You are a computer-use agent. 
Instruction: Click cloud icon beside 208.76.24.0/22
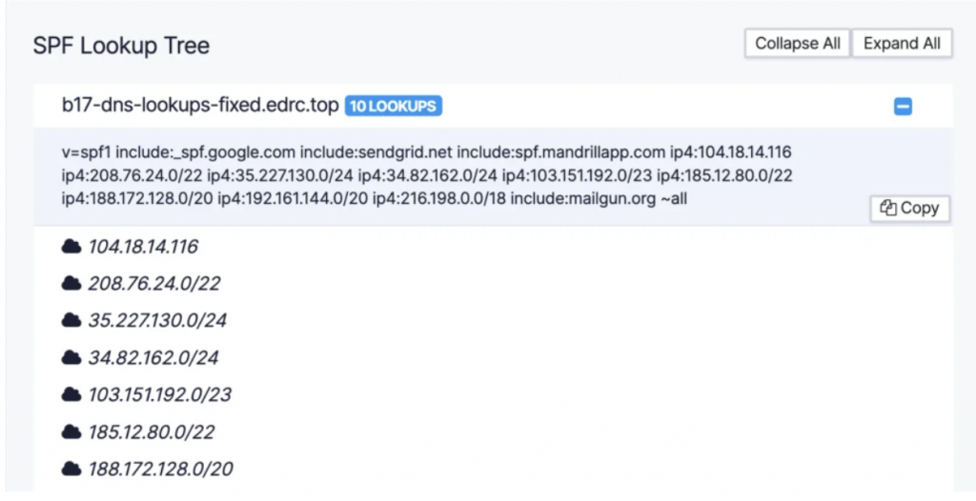coord(71,284)
